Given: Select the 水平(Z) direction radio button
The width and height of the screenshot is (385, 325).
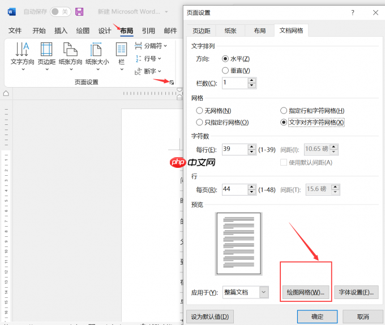Looking at the screenshot, I should tap(225, 59).
